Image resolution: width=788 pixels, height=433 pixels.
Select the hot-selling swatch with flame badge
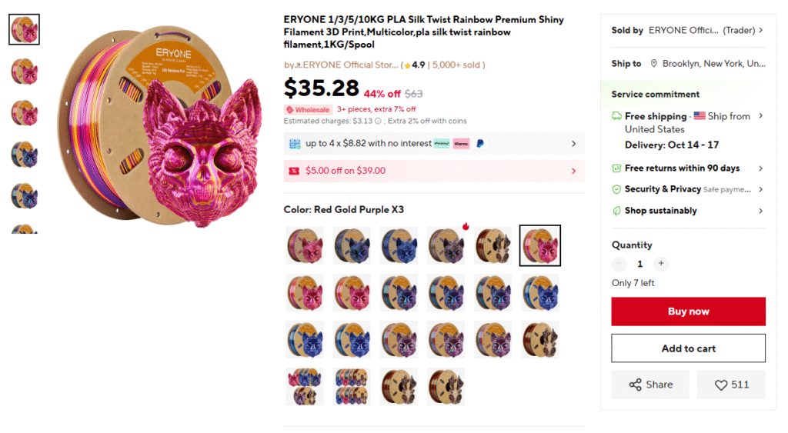pyautogui.click(x=446, y=245)
